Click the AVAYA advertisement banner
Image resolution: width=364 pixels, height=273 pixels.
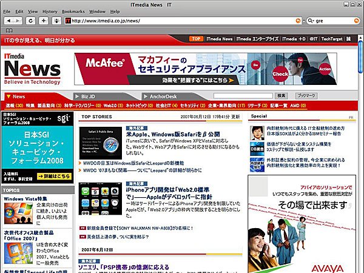click(302, 224)
